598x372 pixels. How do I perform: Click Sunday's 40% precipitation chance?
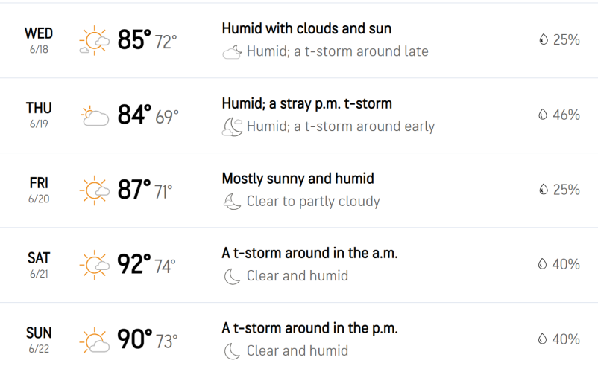click(559, 339)
